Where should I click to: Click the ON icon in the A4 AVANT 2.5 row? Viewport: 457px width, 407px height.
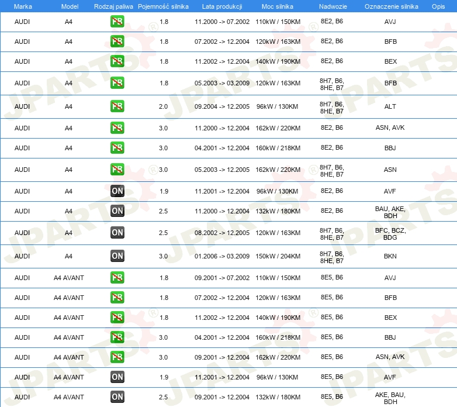tap(117, 397)
